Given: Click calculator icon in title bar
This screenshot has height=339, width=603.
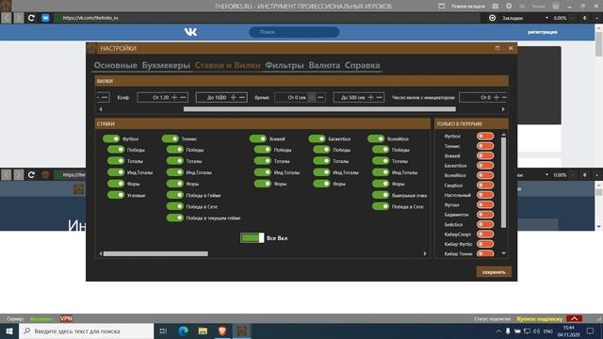Looking at the screenshot, I should click(x=556, y=7).
